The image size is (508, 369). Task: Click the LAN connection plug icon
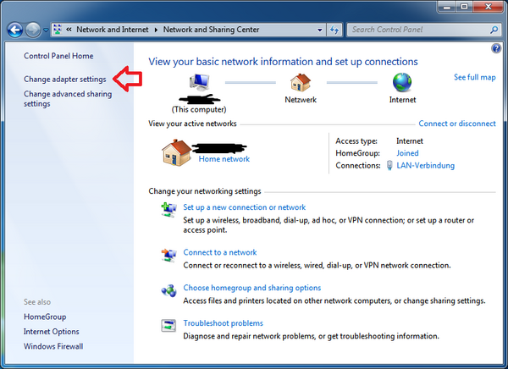[x=389, y=165]
